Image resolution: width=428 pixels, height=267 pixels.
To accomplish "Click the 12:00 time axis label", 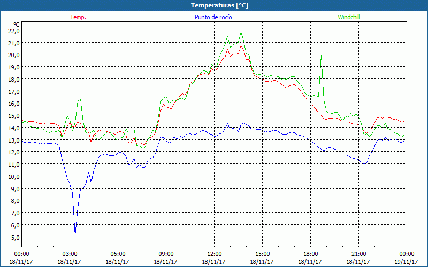I will pyautogui.click(x=214, y=254).
